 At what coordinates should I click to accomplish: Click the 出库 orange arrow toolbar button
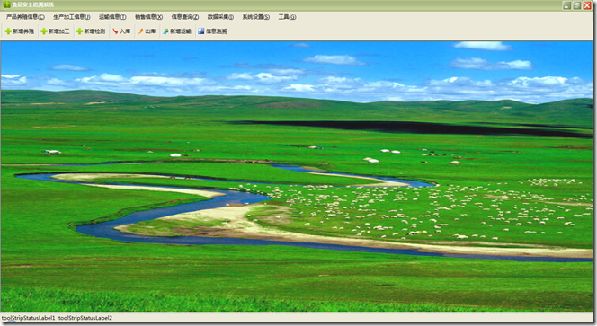click(147, 31)
